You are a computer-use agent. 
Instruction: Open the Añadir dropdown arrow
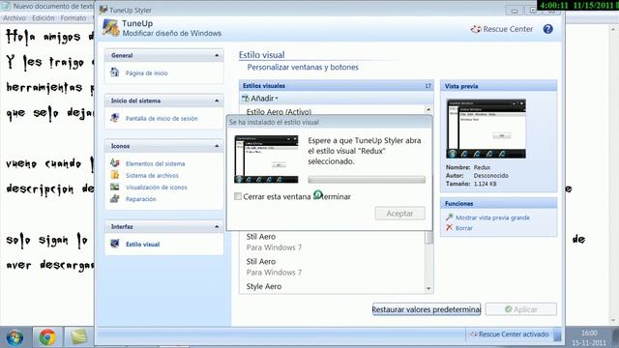(277, 99)
